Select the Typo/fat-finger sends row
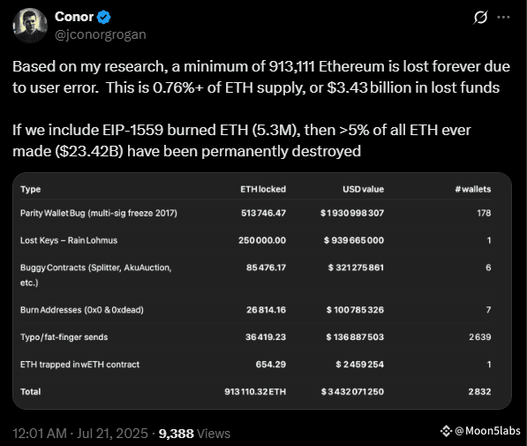The width and height of the screenshot is (527, 446). 255,337
